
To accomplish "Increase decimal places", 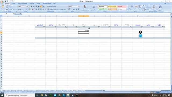I will click(x=76, y=9).
